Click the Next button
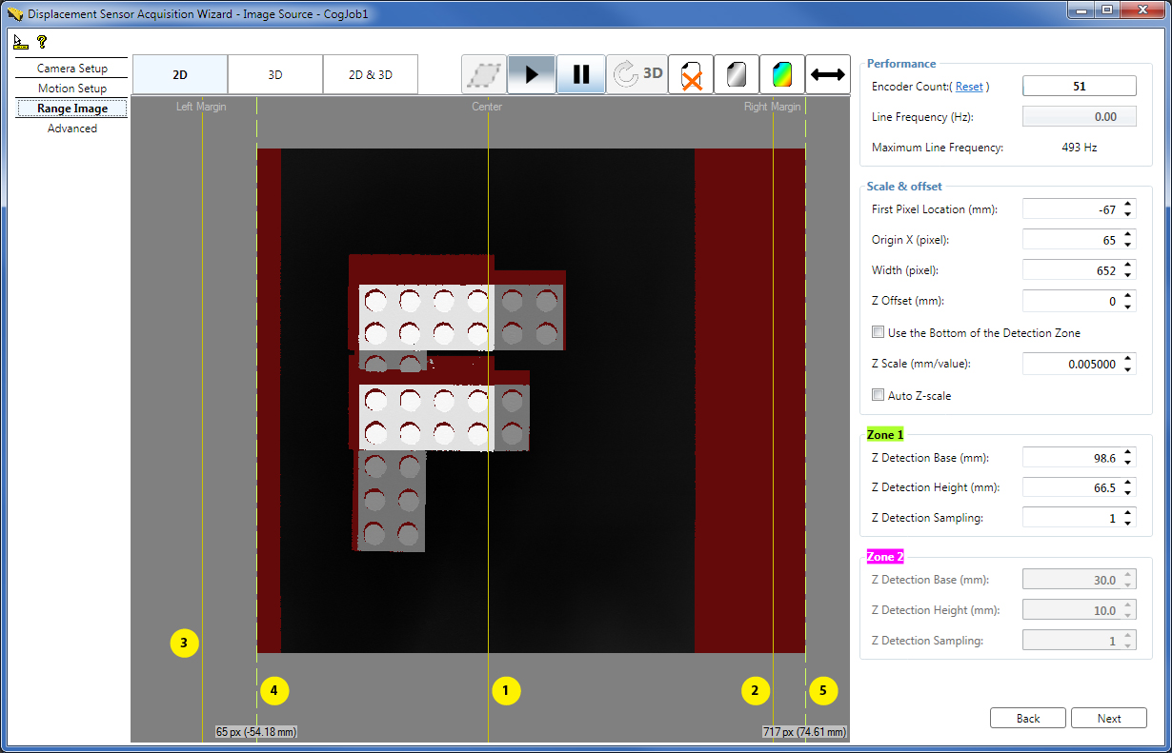1172x753 pixels. (1108, 718)
